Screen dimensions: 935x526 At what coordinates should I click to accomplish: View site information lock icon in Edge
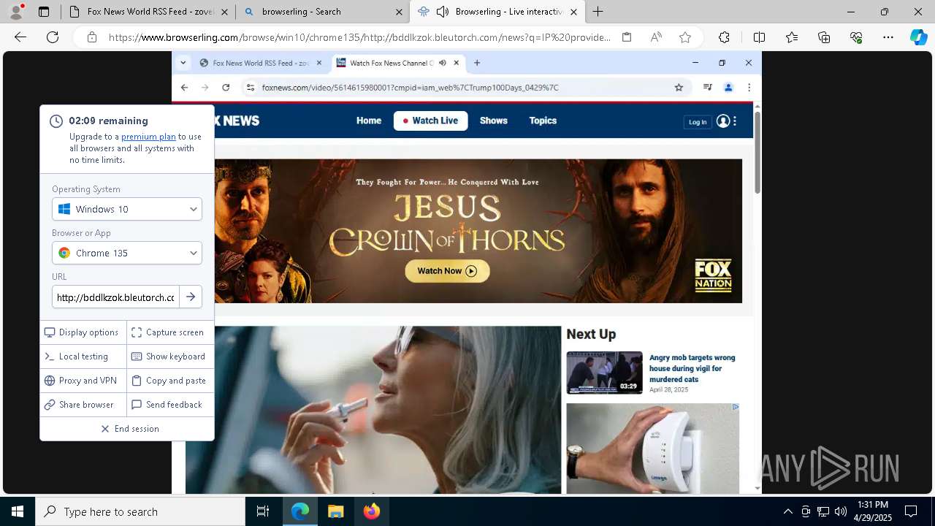[92, 37]
